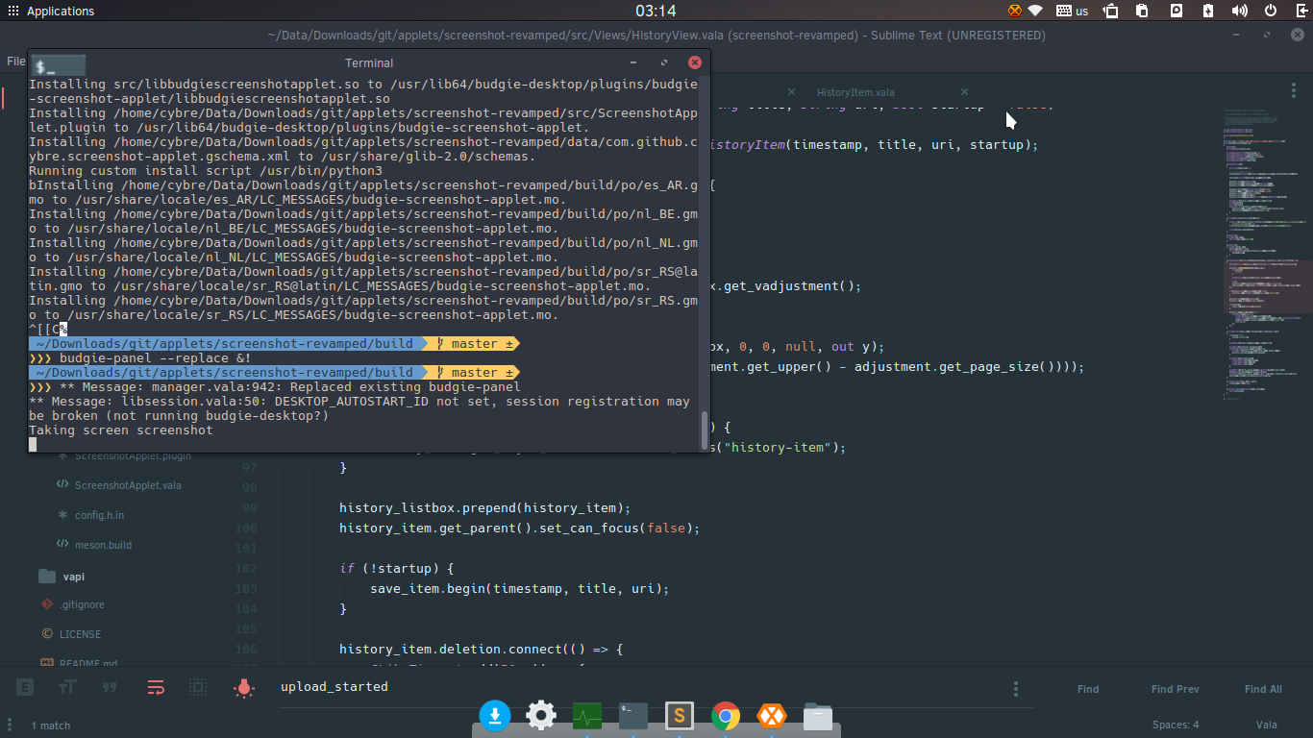Open the us keyboard layout indicator
Screen dimensions: 1313x738
[x=1072, y=11]
